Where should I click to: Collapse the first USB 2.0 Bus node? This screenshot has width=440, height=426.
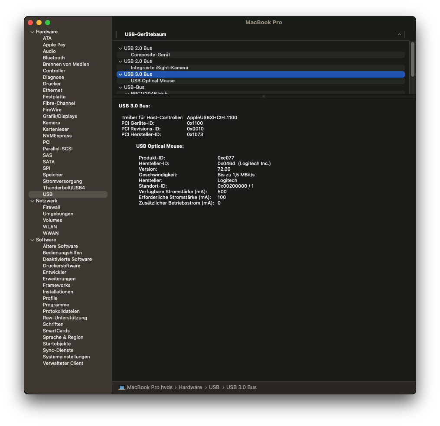pyautogui.click(x=121, y=49)
